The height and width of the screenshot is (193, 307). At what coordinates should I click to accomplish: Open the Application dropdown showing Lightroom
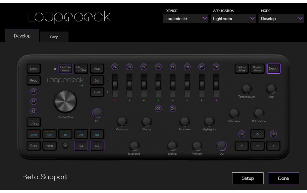pos(234,19)
